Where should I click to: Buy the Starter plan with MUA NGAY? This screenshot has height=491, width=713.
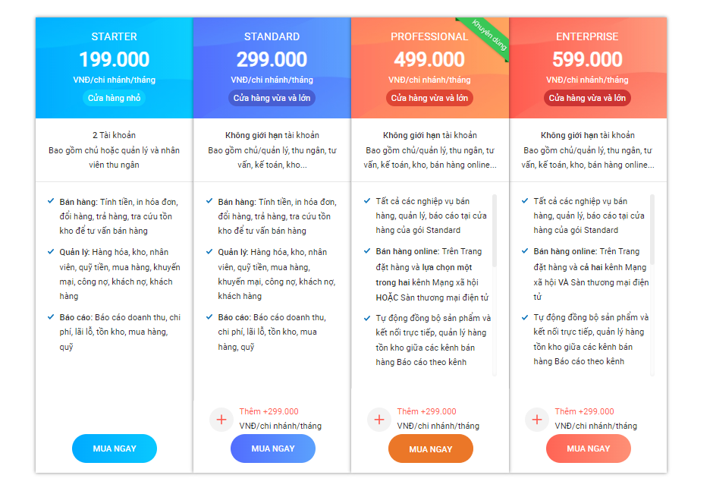115,449
